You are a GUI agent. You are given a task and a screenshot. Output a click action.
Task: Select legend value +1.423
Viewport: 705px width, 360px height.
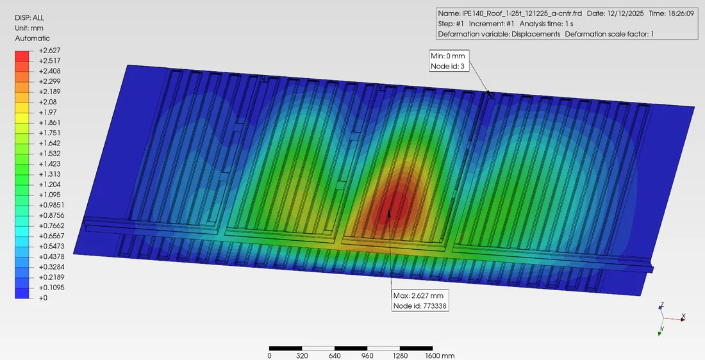[x=49, y=164]
